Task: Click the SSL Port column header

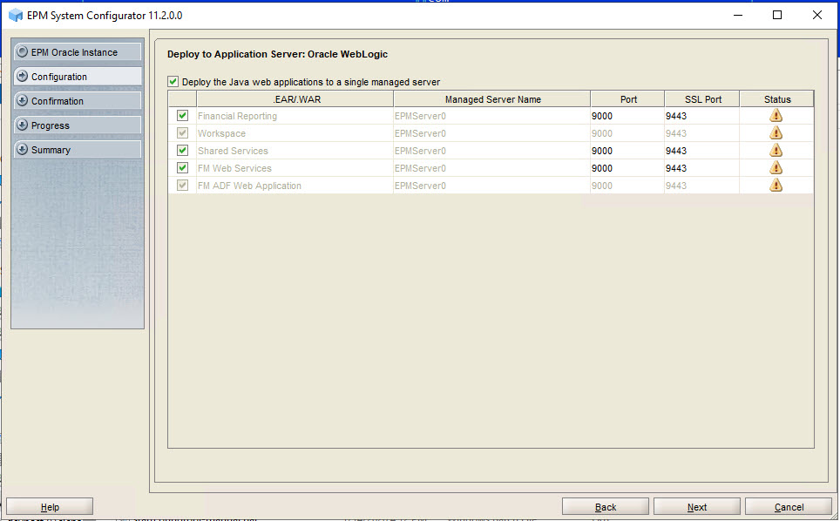Action: tap(702, 99)
